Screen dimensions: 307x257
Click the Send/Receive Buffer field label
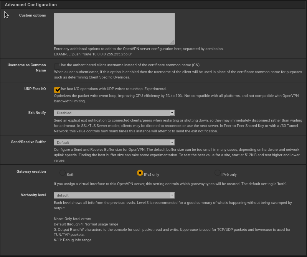(28, 142)
